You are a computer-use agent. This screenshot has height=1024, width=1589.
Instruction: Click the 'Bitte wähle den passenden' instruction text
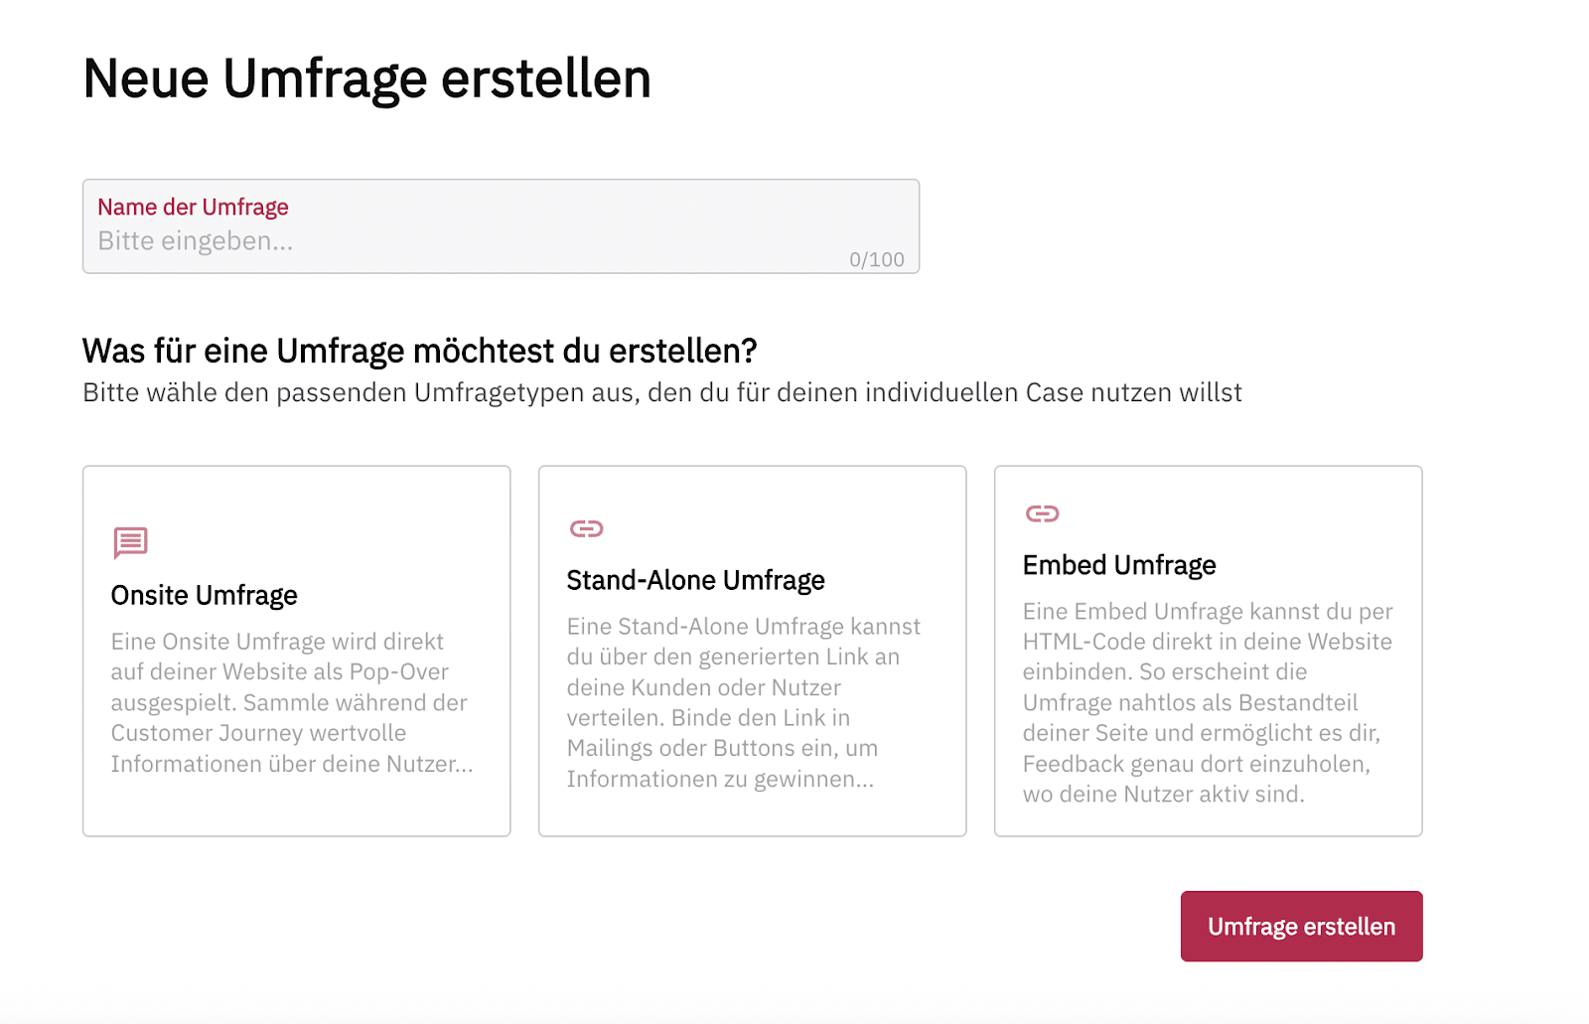coord(661,392)
